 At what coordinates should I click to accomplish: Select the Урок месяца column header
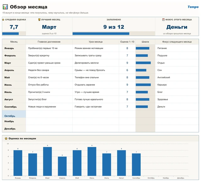(x=95, y=42)
